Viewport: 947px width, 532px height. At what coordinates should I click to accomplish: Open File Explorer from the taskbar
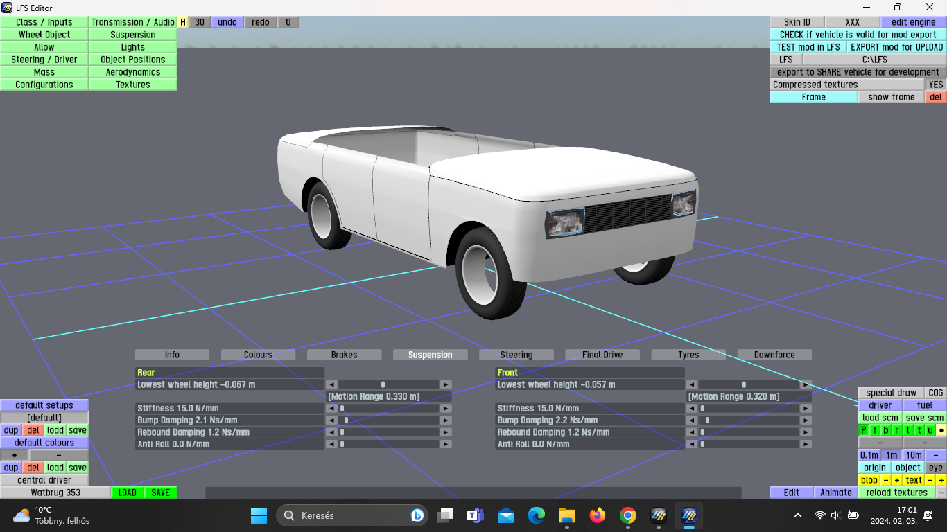coord(567,515)
